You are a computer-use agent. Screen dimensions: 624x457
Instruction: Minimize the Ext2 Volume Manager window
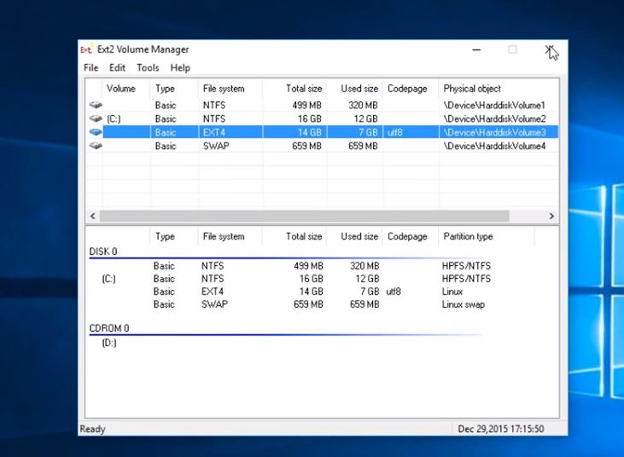click(476, 50)
